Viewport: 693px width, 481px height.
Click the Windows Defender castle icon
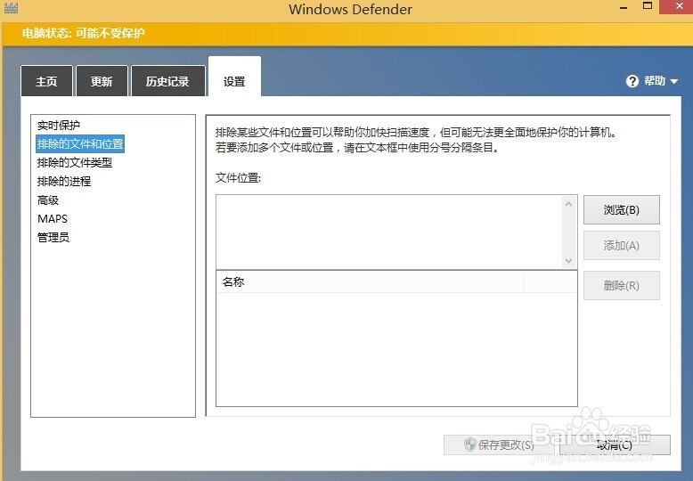[x=10, y=8]
